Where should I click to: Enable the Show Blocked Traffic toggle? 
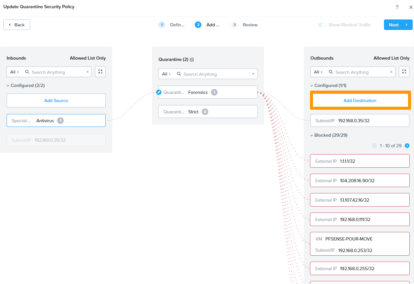tap(321, 24)
